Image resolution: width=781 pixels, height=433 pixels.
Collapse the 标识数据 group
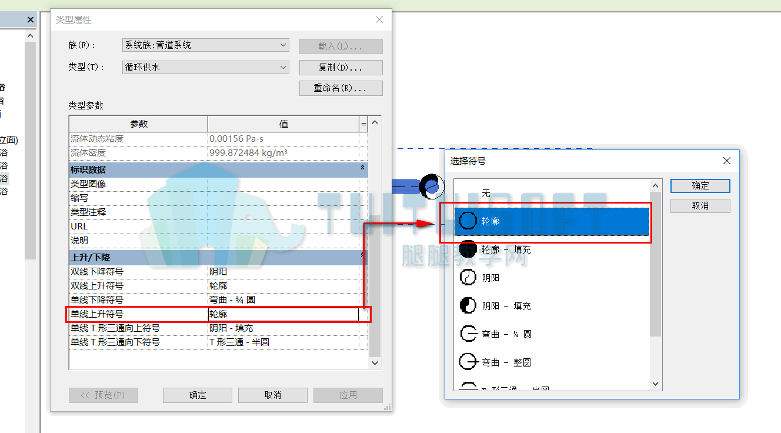pos(363,169)
